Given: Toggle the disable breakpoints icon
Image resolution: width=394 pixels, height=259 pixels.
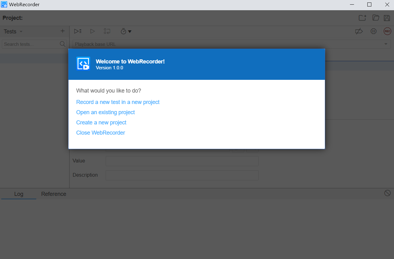Looking at the screenshot, I should click(359, 31).
